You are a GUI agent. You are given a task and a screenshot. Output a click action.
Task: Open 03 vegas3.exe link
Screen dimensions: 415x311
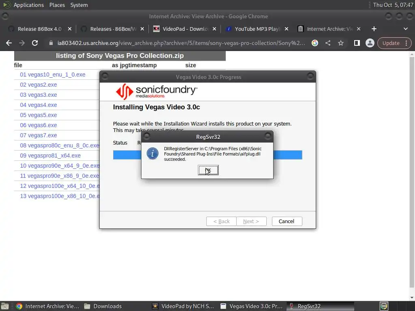coord(39,95)
